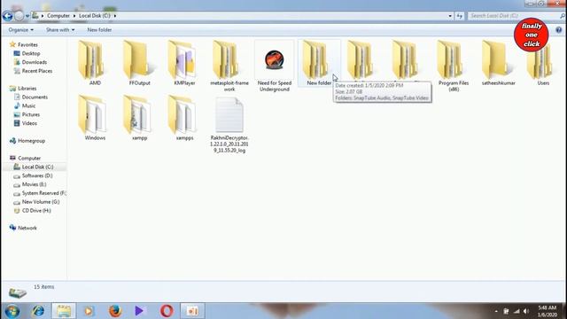Select the Need for Speed Underground item

tap(274, 66)
